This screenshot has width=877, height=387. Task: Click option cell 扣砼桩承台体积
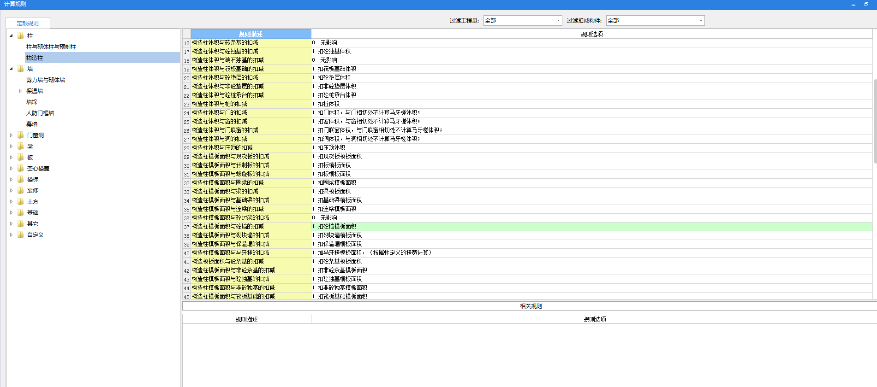[x=592, y=95]
